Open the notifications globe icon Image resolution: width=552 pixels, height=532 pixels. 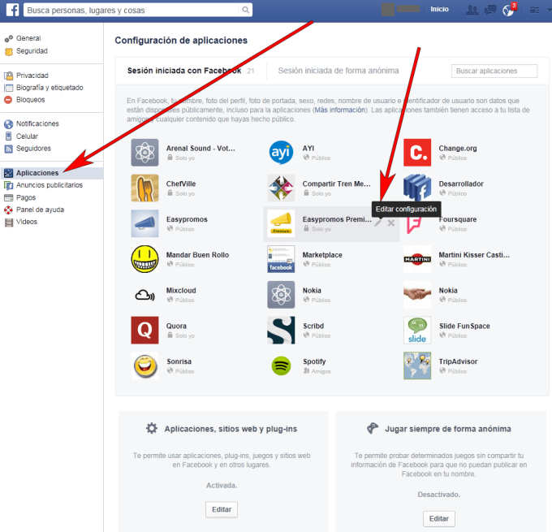508,11
